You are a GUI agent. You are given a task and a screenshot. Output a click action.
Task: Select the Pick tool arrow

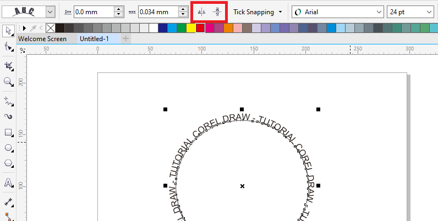coord(8,31)
